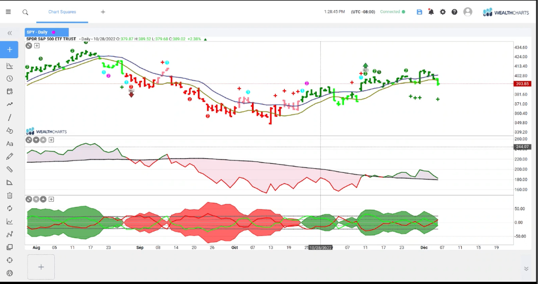
Task: Click the globe icon at the sidebar bottom
Action: (10, 273)
